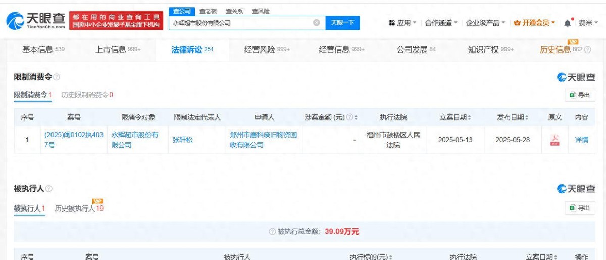
Task: Click help icon beside 被执行总金额
Action: 272,232
